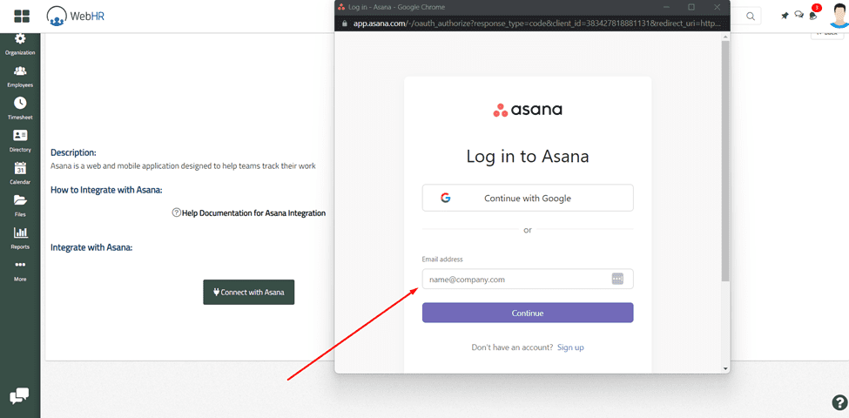The image size is (849, 418).
Task: Maximize the Asana login popup window
Action: coord(691,7)
